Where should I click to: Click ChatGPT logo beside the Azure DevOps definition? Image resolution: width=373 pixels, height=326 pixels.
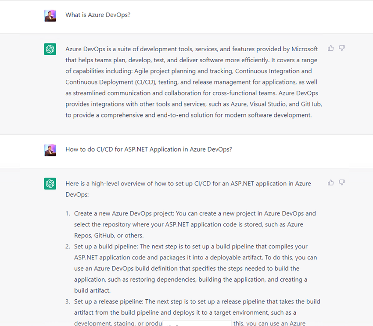[x=50, y=49]
